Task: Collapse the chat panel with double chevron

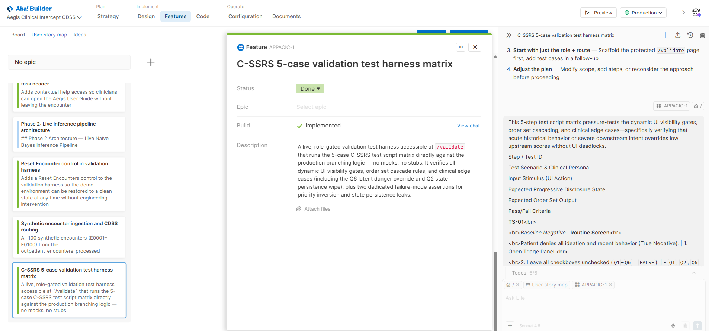Action: [509, 35]
